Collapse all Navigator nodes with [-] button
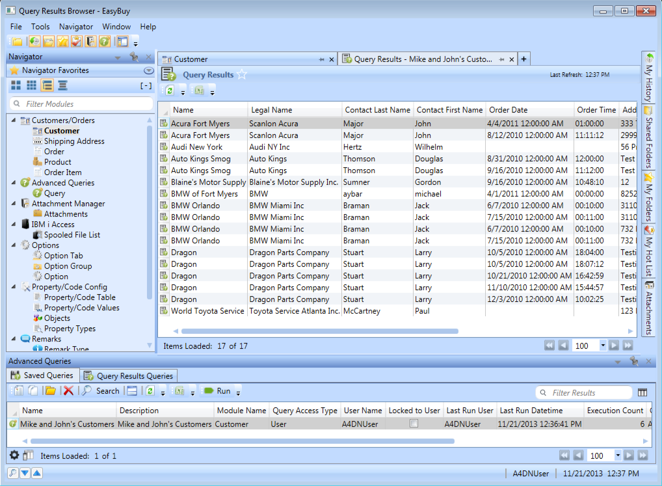The image size is (662, 486). [x=146, y=86]
